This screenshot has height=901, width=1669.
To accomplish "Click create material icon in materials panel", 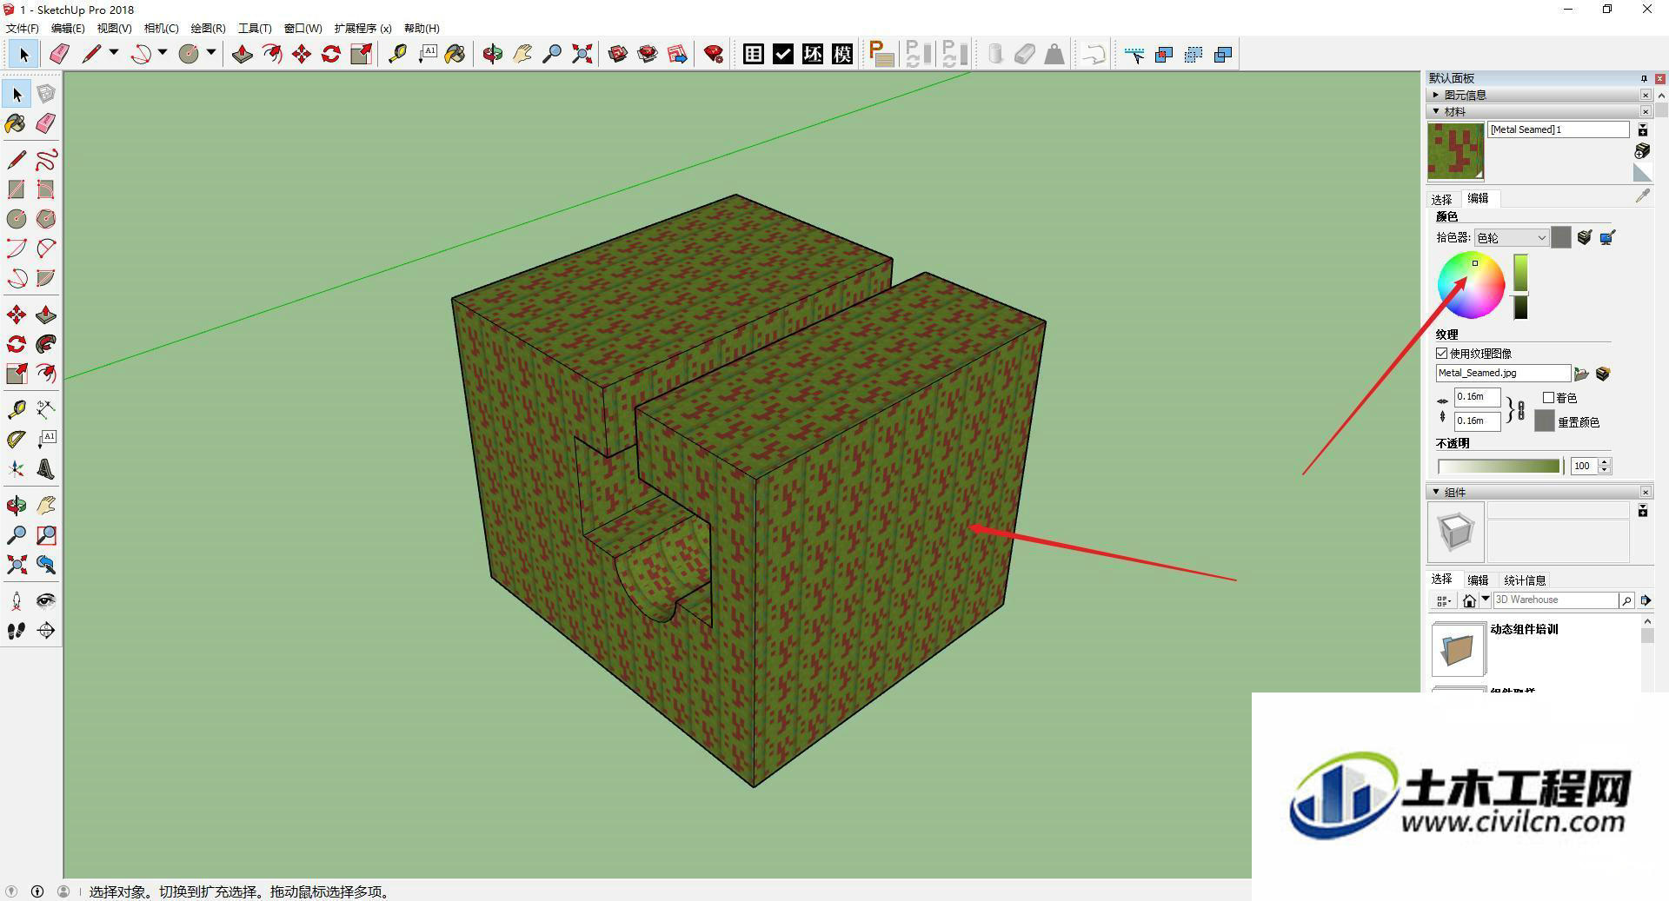I will [x=1642, y=151].
